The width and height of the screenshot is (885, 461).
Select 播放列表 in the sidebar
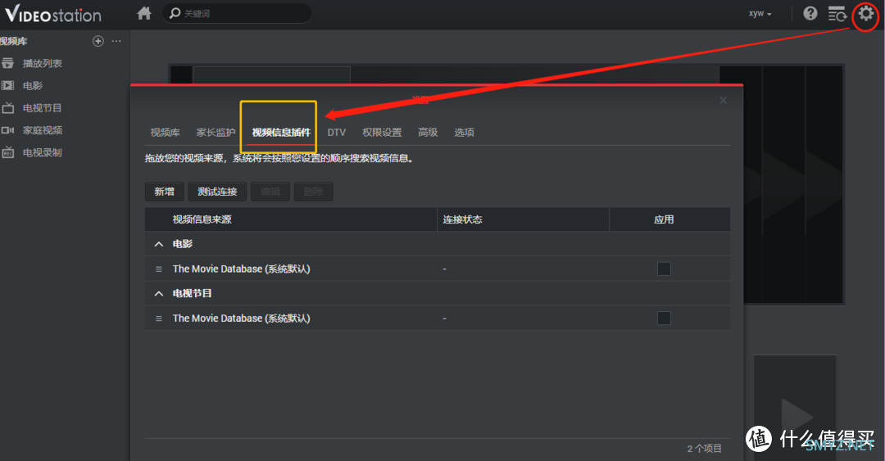(43, 64)
